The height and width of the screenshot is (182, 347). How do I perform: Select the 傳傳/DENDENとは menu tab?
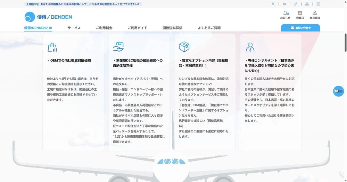point(38,28)
